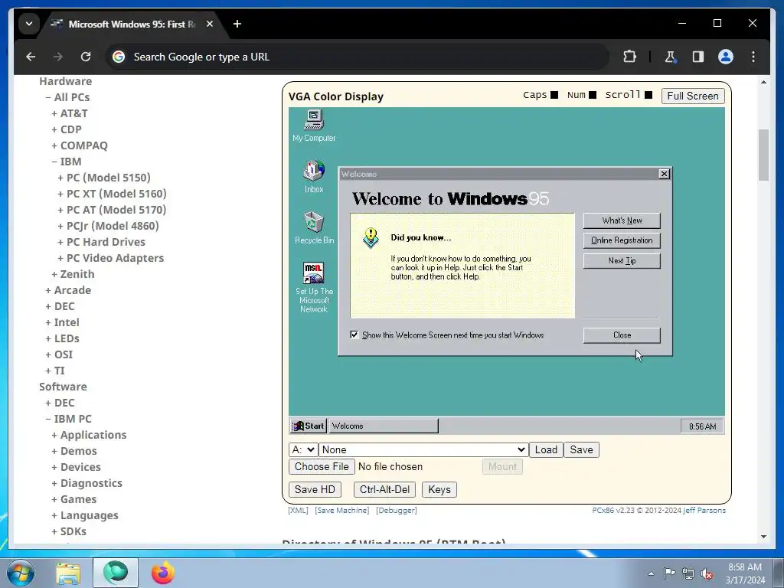Click the Load diskette button
This screenshot has height=588, width=784.
(546, 449)
